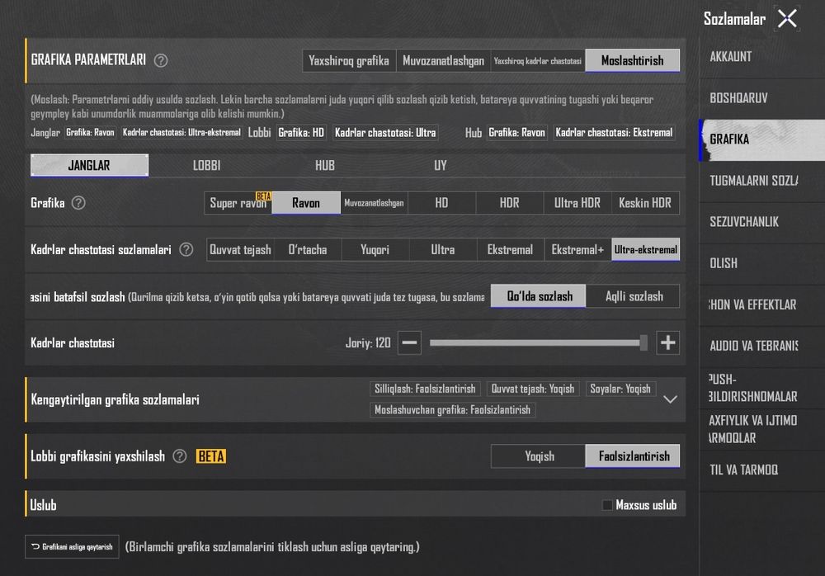Click Hub Kadrlar chastotasi: Ekstremal tag
825x576 pixels.
point(614,133)
